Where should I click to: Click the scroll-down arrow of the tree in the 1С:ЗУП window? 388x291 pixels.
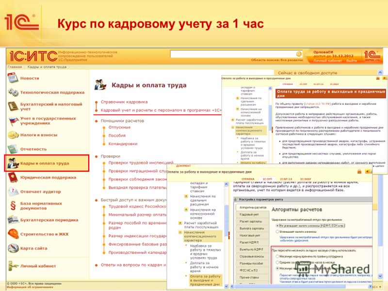(226, 286)
